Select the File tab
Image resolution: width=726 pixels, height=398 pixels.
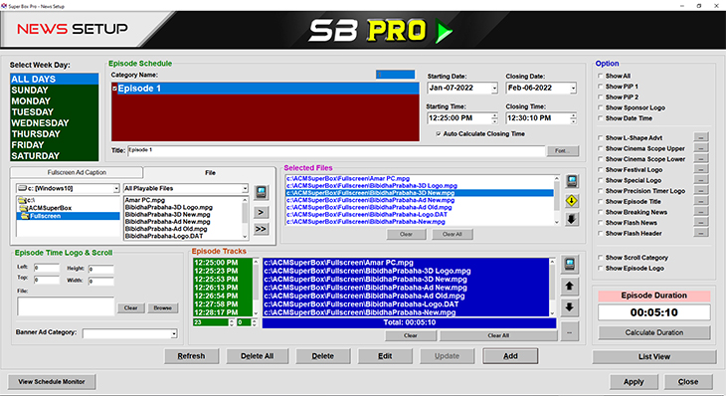(x=210, y=173)
